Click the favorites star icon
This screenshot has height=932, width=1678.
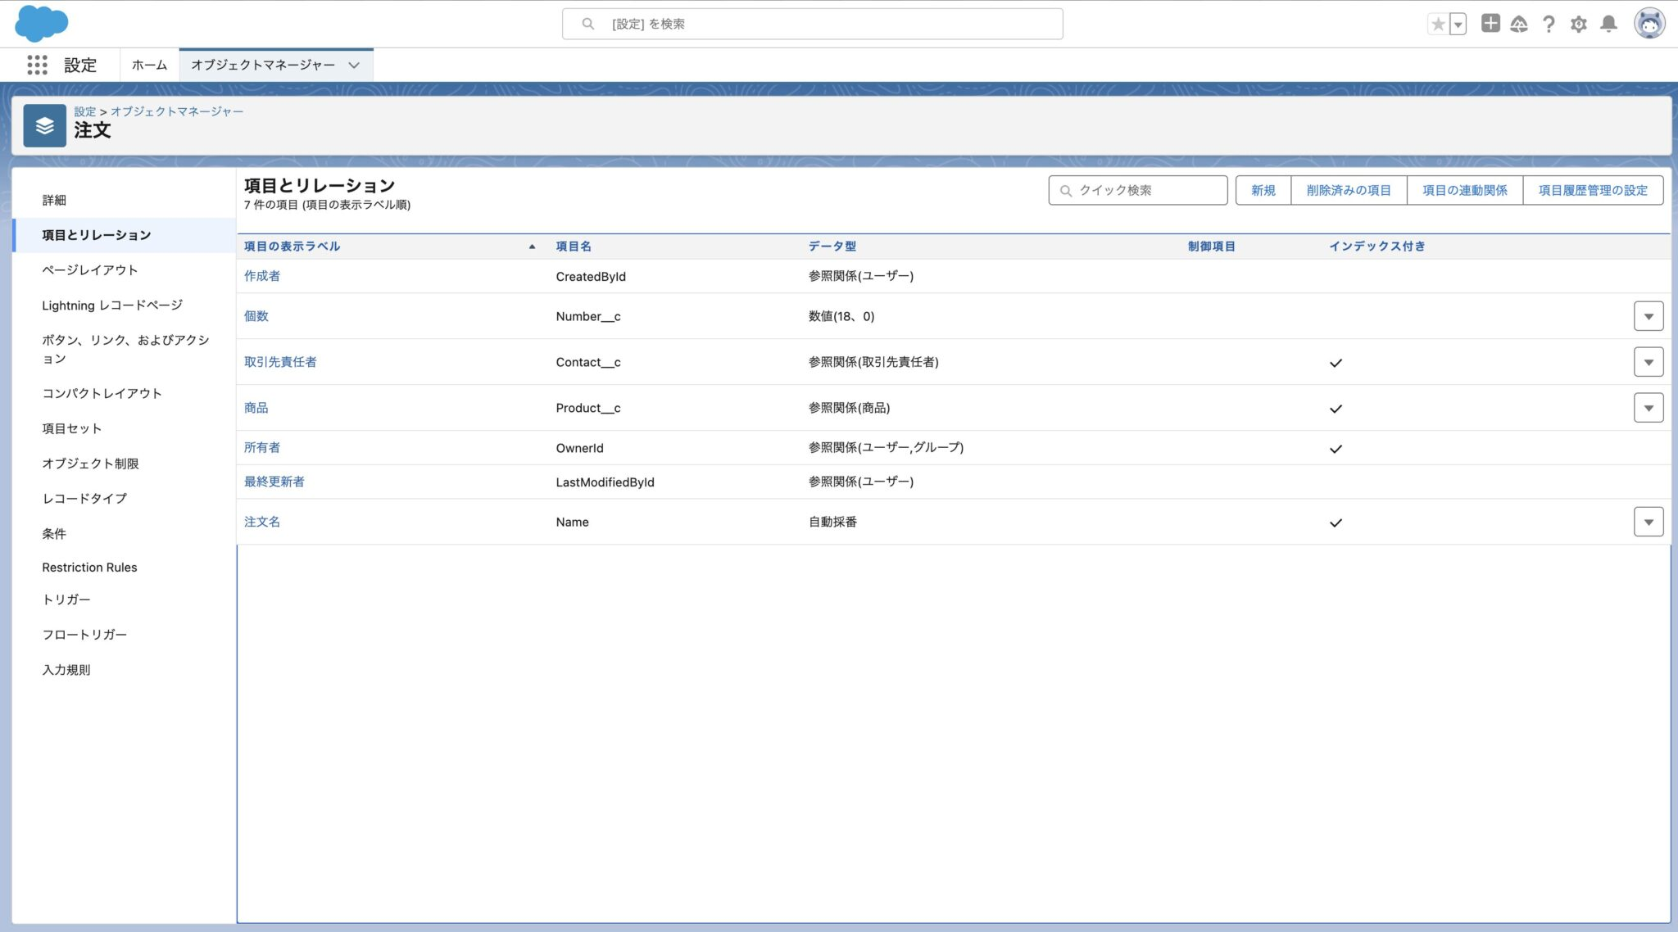1438,24
